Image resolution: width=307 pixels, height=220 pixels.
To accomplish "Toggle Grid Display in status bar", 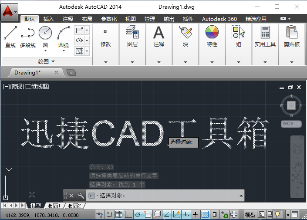I will pyautogui.click(x=119, y=215).
